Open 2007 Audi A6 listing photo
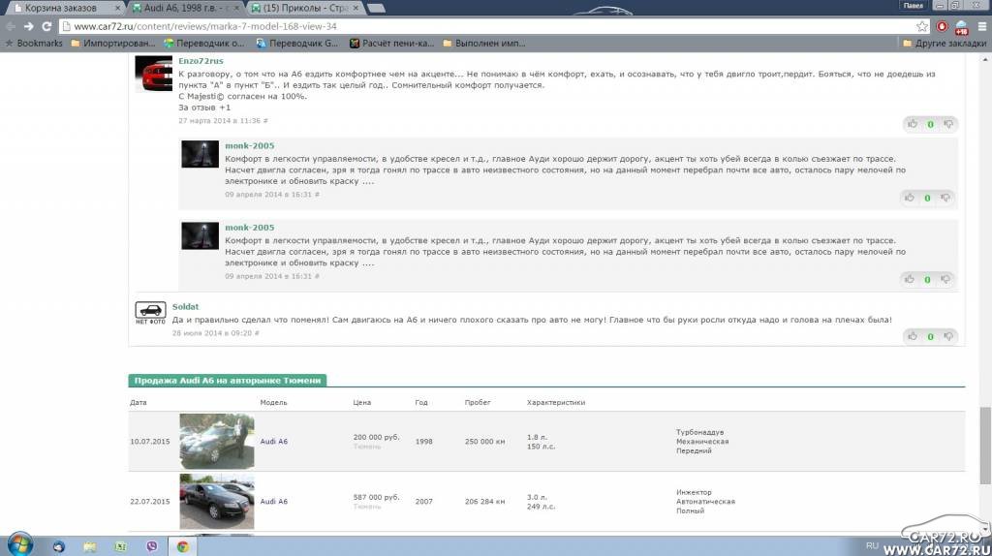The height and width of the screenshot is (556, 992). (217, 501)
